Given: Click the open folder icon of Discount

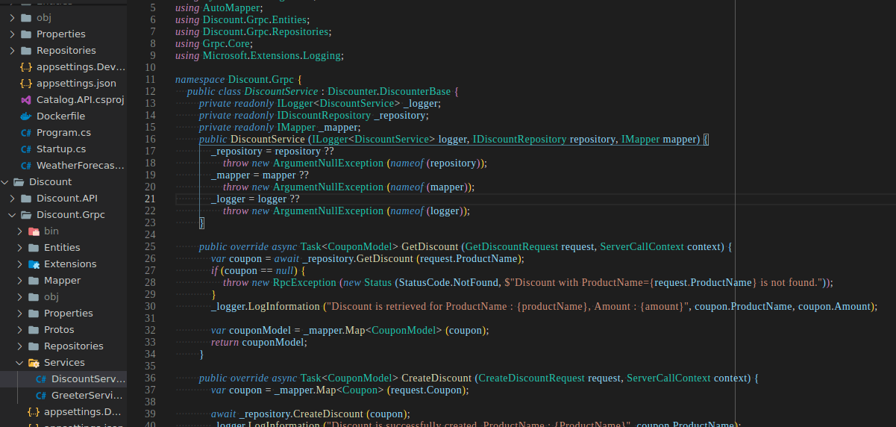Looking at the screenshot, I should [x=19, y=181].
